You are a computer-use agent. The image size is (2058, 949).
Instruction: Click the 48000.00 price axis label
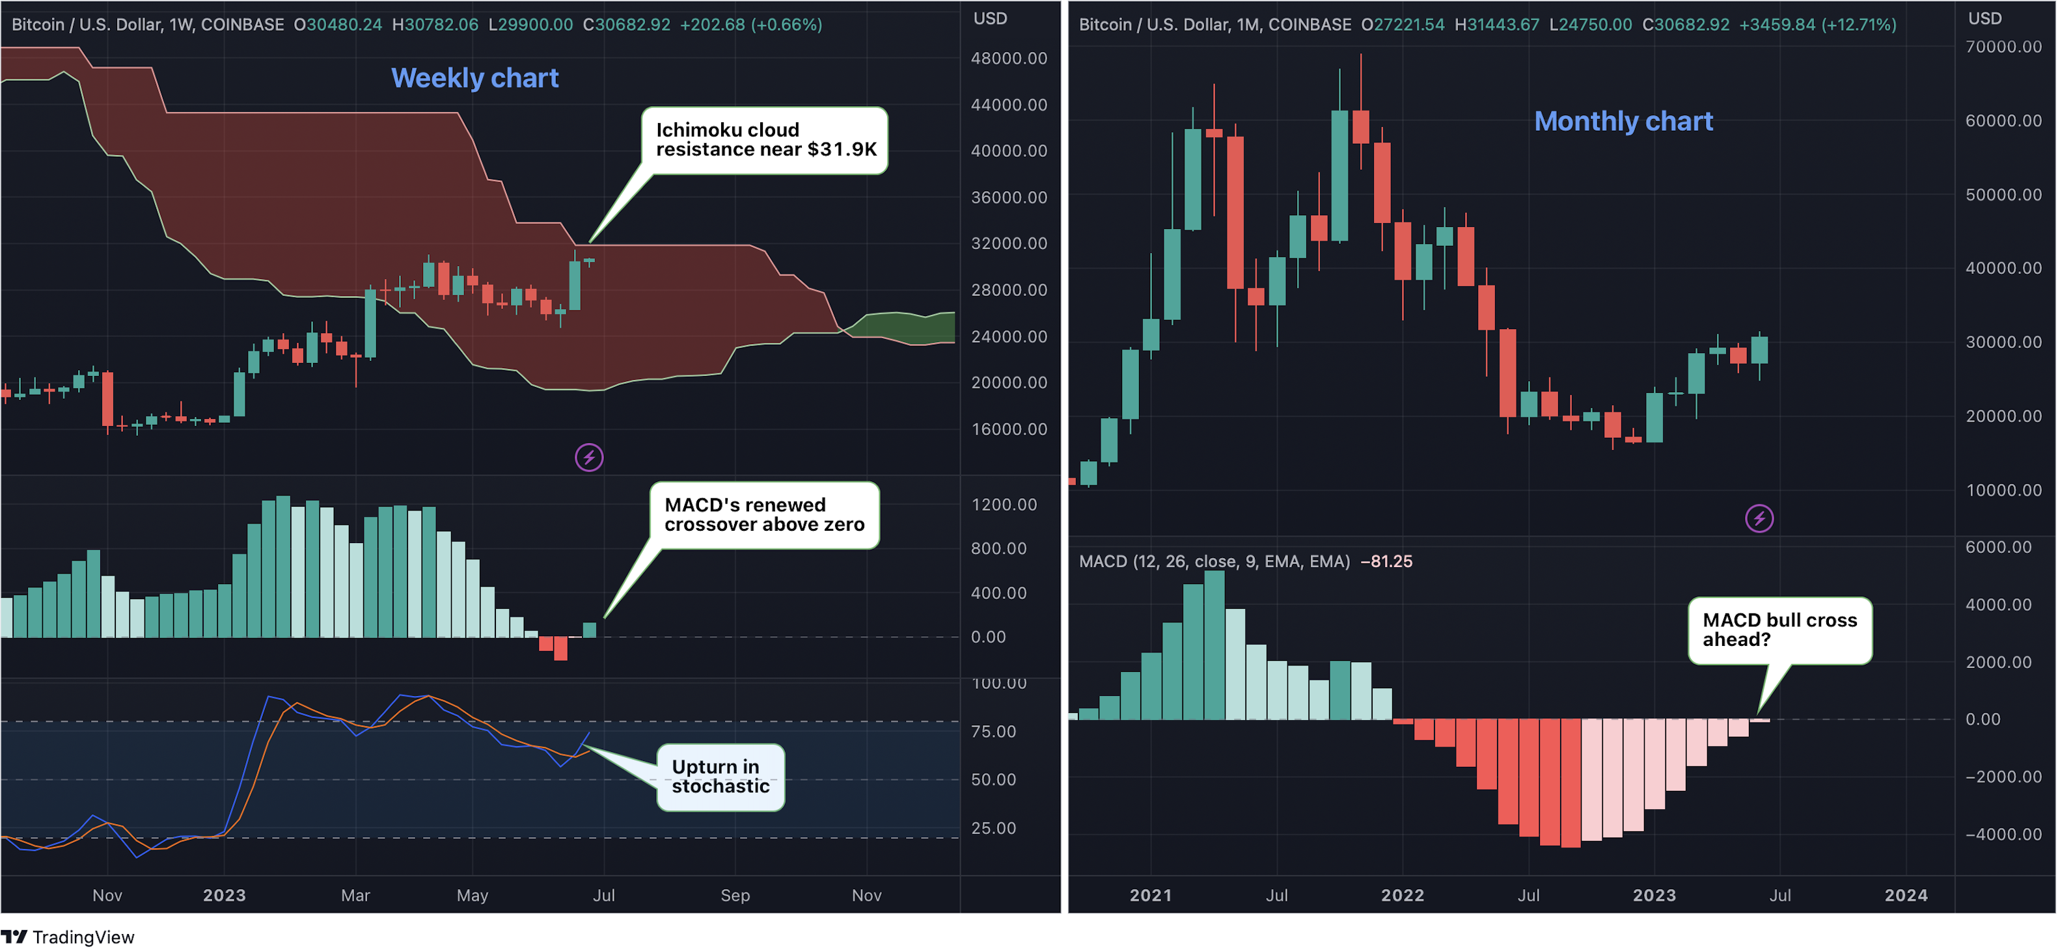point(1008,59)
